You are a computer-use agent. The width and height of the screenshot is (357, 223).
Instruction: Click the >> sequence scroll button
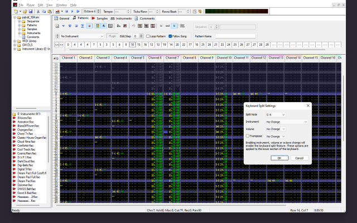pyautogui.click(x=61, y=45)
